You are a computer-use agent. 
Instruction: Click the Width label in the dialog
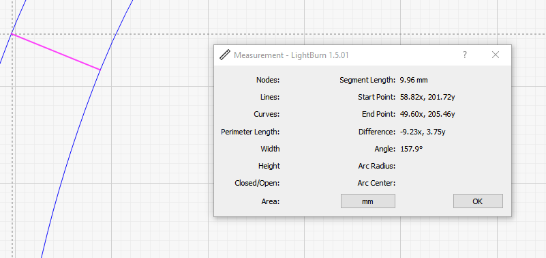(x=270, y=149)
